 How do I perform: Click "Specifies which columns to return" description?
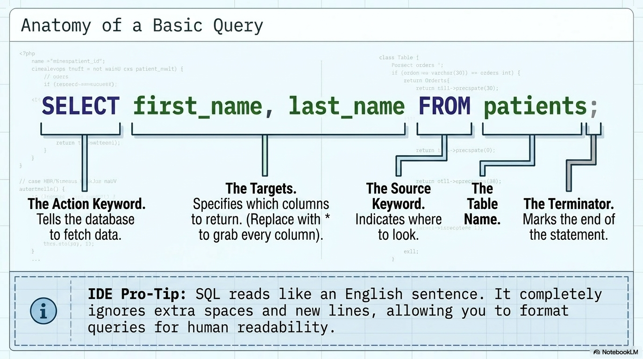click(261, 219)
